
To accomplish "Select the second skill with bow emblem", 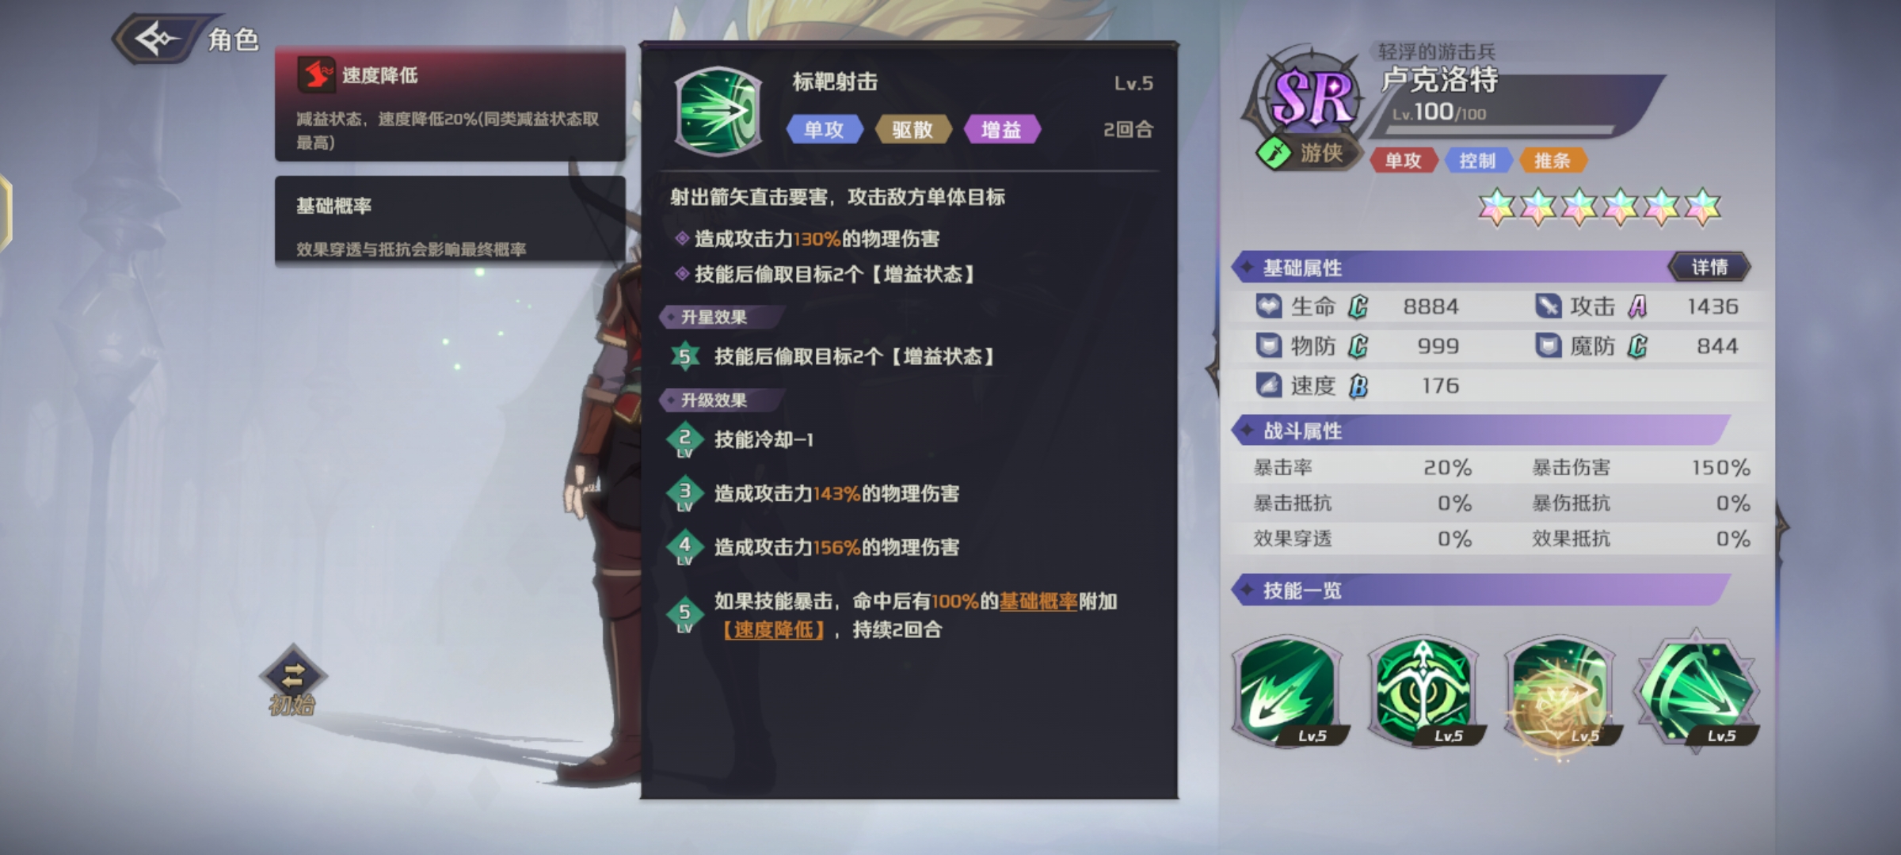I will coord(1423,693).
